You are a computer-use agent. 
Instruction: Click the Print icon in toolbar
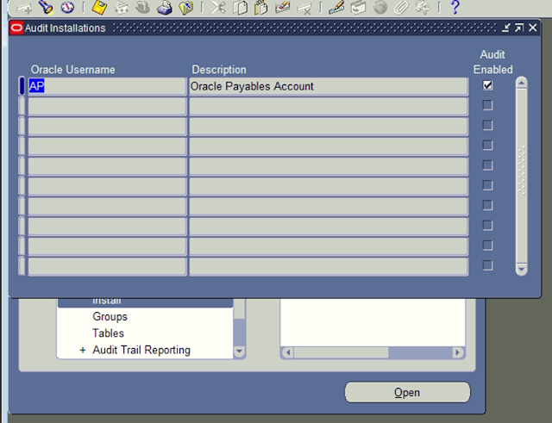click(x=165, y=8)
